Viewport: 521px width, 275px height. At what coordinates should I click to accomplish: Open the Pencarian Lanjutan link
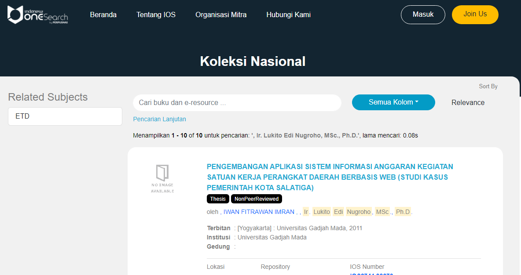159,119
